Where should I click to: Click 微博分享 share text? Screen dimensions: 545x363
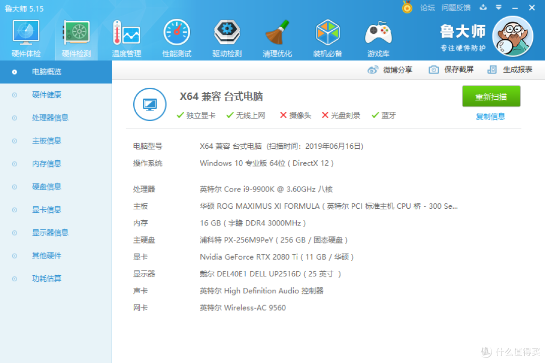[x=398, y=70]
